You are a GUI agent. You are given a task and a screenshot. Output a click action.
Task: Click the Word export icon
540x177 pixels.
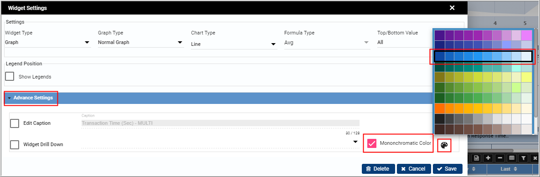(477, 158)
